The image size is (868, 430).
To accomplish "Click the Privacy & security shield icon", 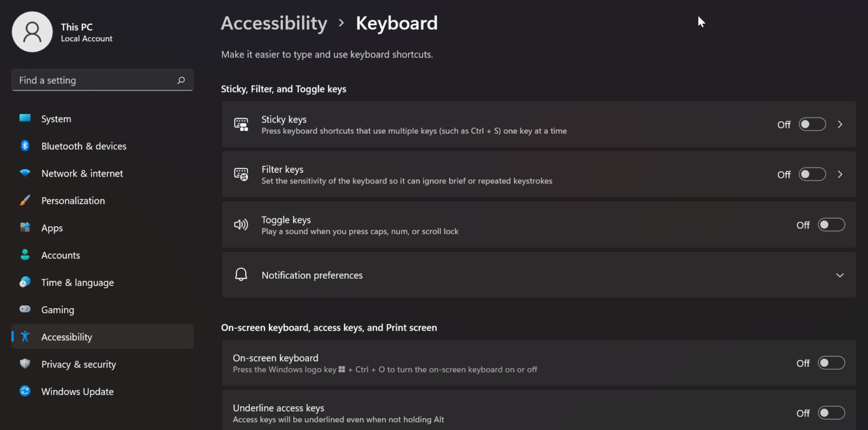I will click(x=25, y=364).
